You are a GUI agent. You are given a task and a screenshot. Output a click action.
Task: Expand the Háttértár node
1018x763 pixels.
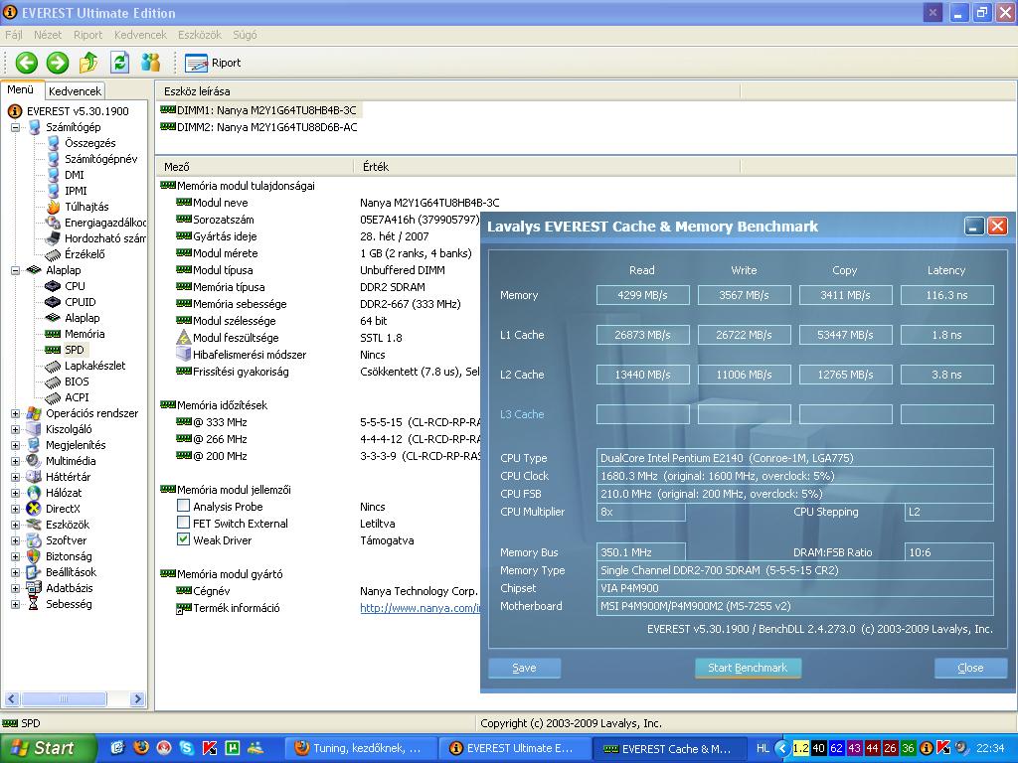(15, 477)
